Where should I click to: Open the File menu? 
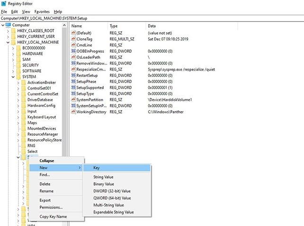[x=4, y=12]
